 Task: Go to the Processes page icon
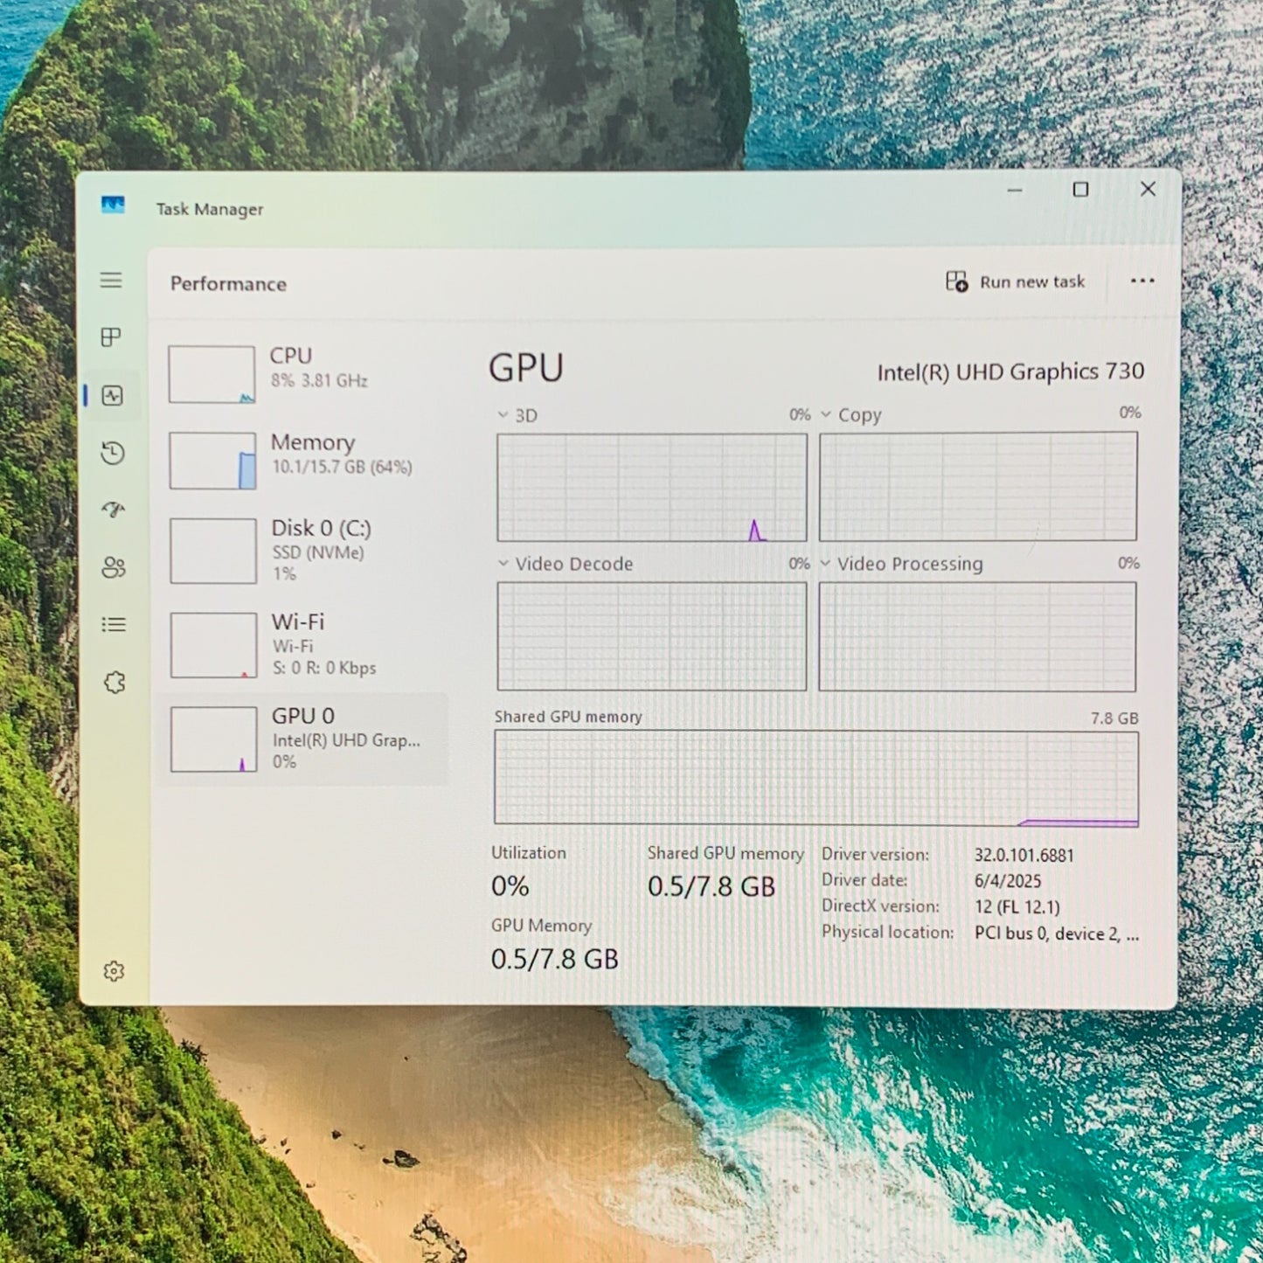(x=111, y=337)
